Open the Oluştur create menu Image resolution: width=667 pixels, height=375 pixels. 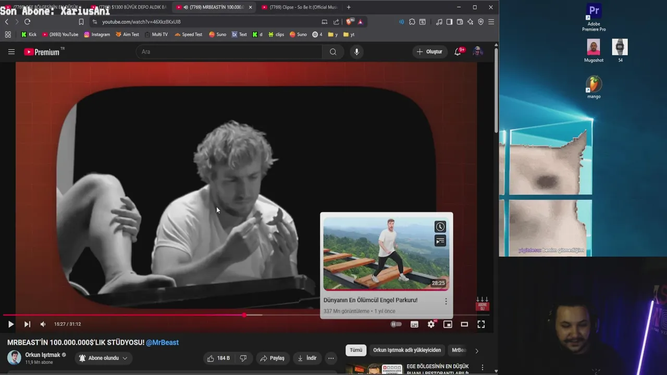click(430, 52)
